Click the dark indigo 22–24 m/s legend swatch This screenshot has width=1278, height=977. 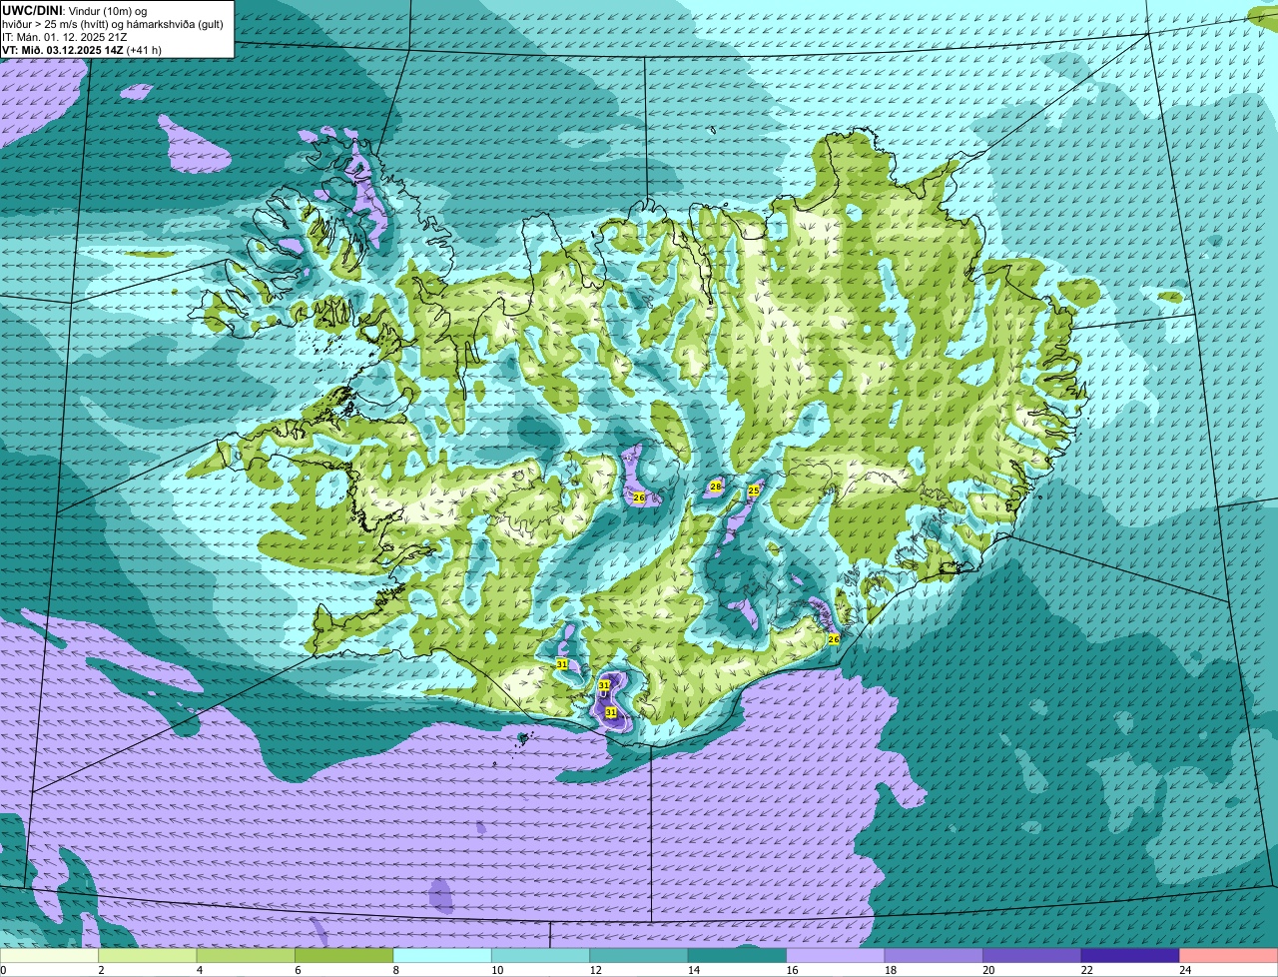coord(1130,955)
